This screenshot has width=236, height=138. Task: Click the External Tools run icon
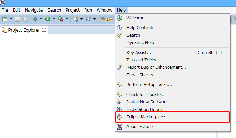point(61,19)
